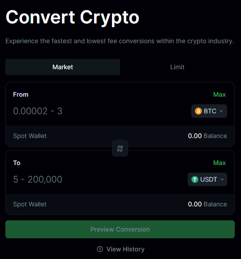Click the swap currencies arrows icon

click(x=120, y=148)
